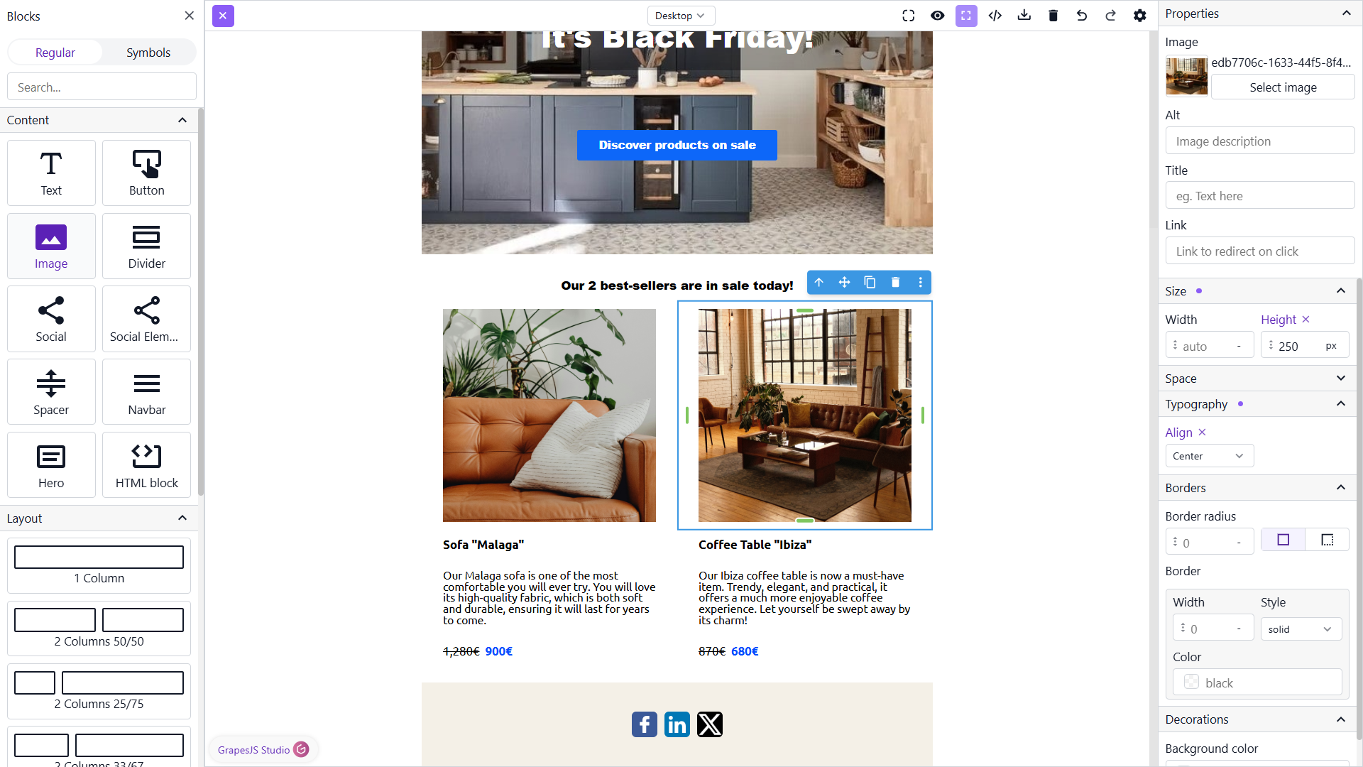Screen dimensions: 1363x767
Task: Open the Desktop device dropdown
Action: pos(681,16)
